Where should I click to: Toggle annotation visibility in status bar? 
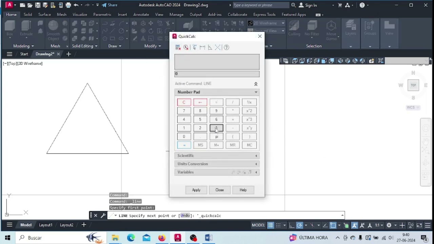point(355,225)
